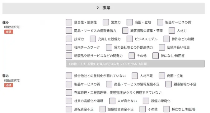Click the その他 free-text input field

pyautogui.click(x=135, y=64)
